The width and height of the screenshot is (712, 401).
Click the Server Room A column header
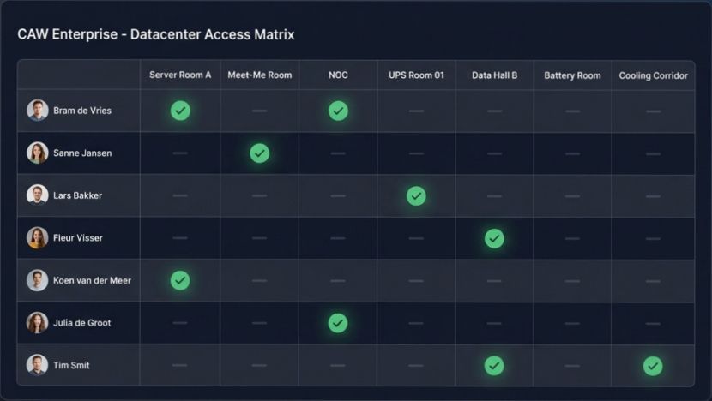pyautogui.click(x=180, y=75)
